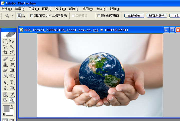Open the 编辑(E) menu
Screen dimensions: 180x121
(20, 9)
